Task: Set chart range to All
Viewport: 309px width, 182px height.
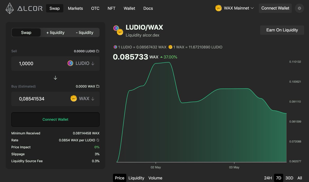Action: click(x=300, y=178)
